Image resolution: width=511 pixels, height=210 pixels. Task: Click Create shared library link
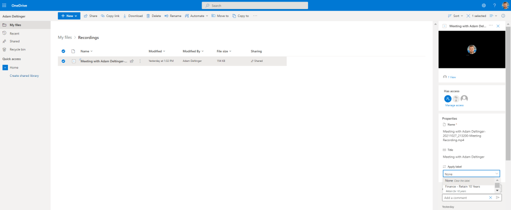tap(24, 76)
